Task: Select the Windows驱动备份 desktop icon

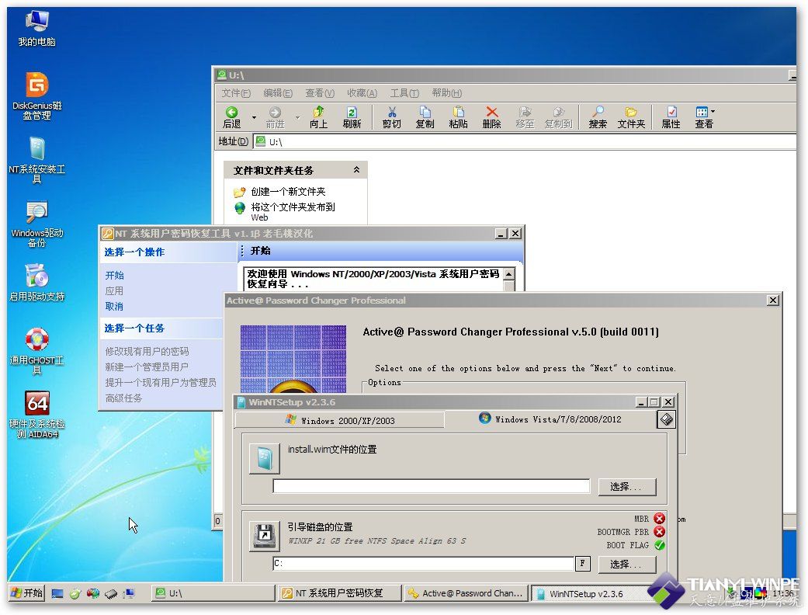Action: pyautogui.click(x=36, y=224)
